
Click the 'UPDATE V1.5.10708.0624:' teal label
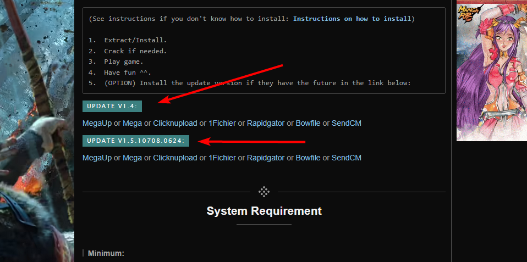[135, 141]
